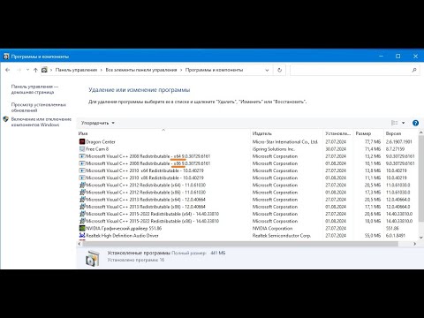
Task: Go forward with the forward arrow
Action: point(19,70)
